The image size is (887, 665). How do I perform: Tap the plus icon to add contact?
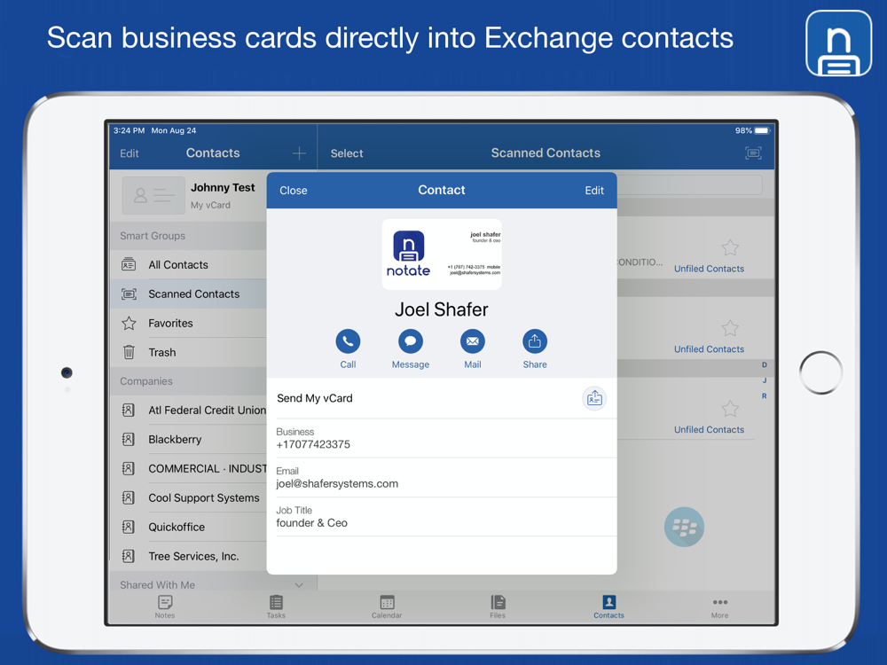point(299,153)
